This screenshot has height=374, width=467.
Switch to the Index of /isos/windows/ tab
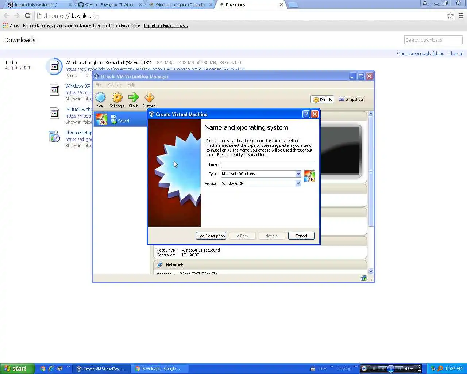tap(39, 5)
